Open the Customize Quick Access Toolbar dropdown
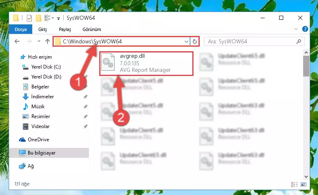The image size is (318, 195). tap(58, 19)
